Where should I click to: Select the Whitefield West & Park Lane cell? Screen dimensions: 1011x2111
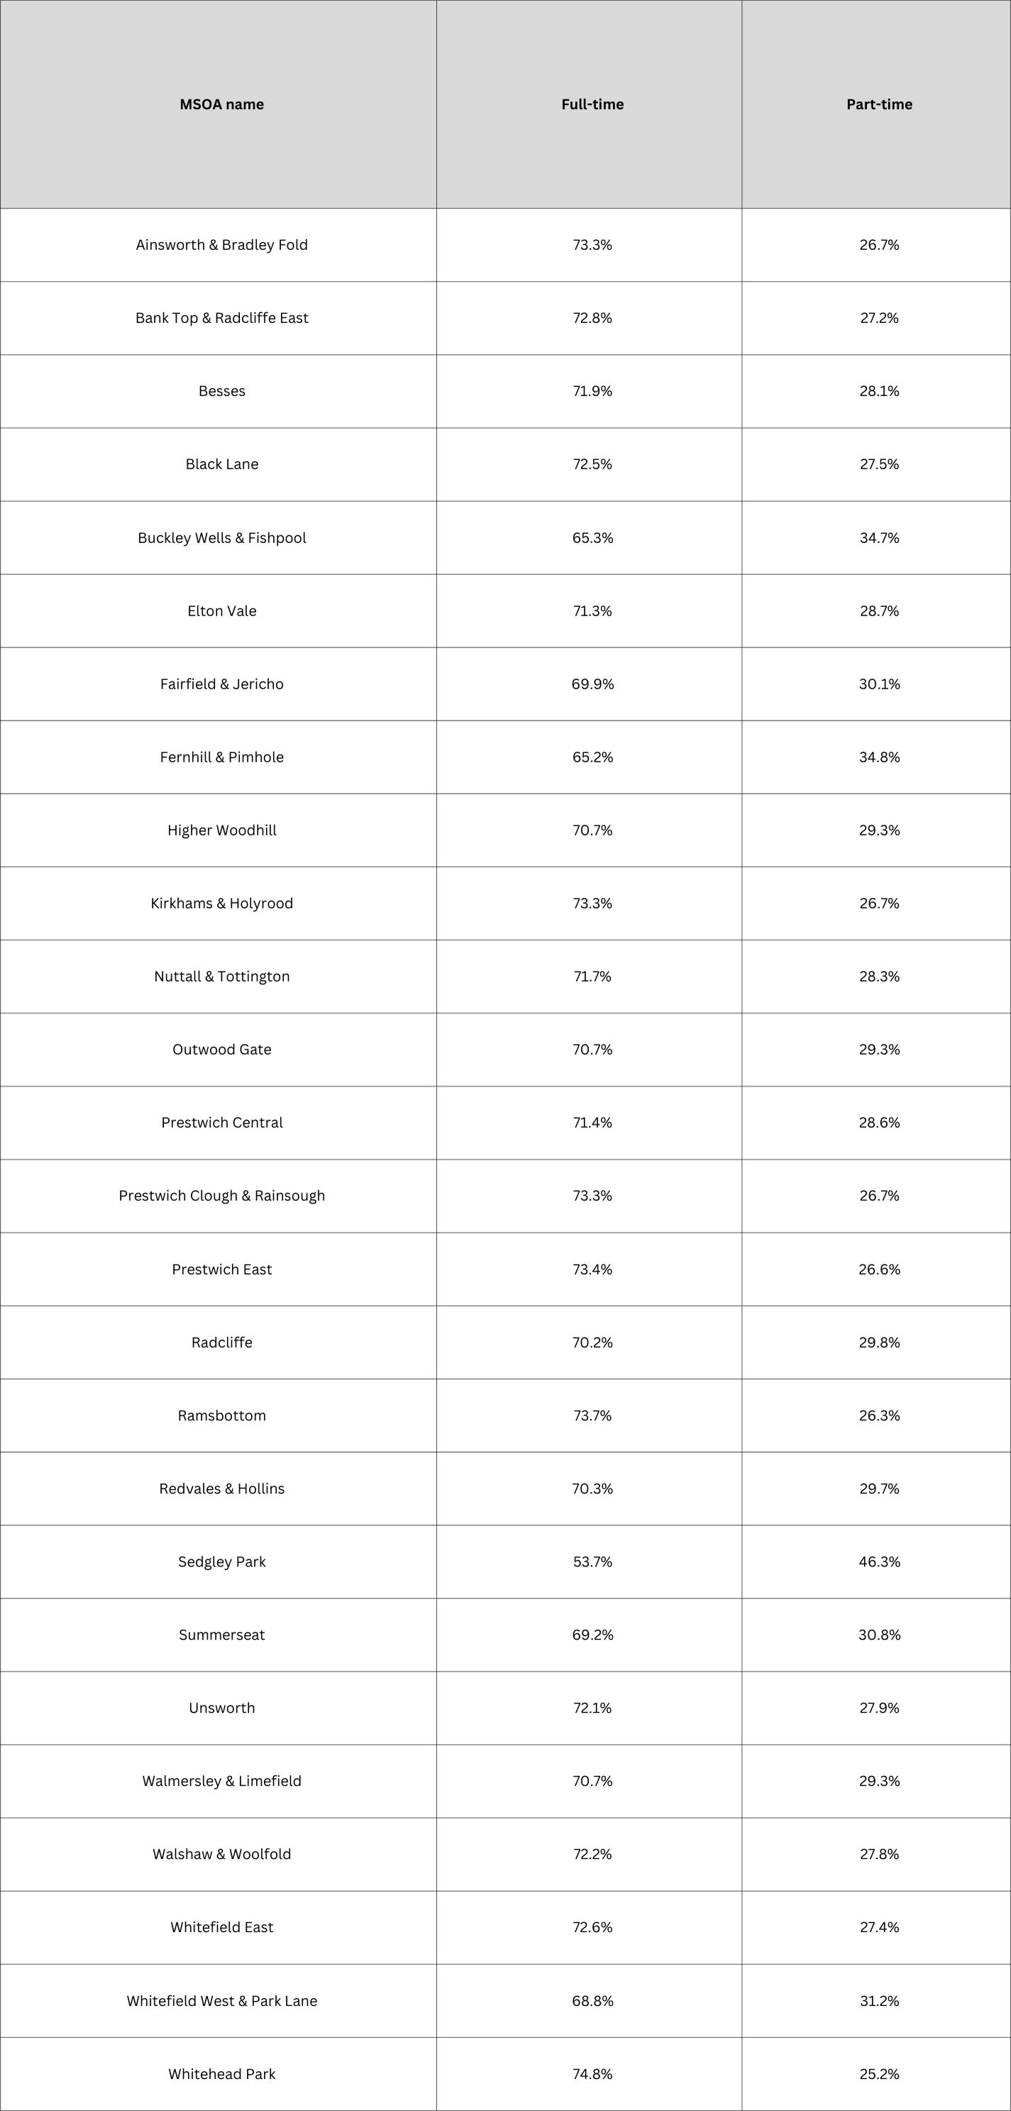coord(222,2001)
